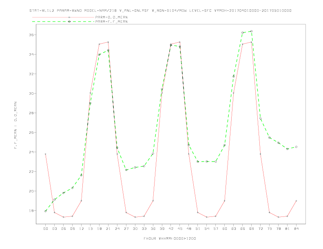Click the x-axis title FHOUR VHHMM:0000>1200

click(x=170, y=238)
